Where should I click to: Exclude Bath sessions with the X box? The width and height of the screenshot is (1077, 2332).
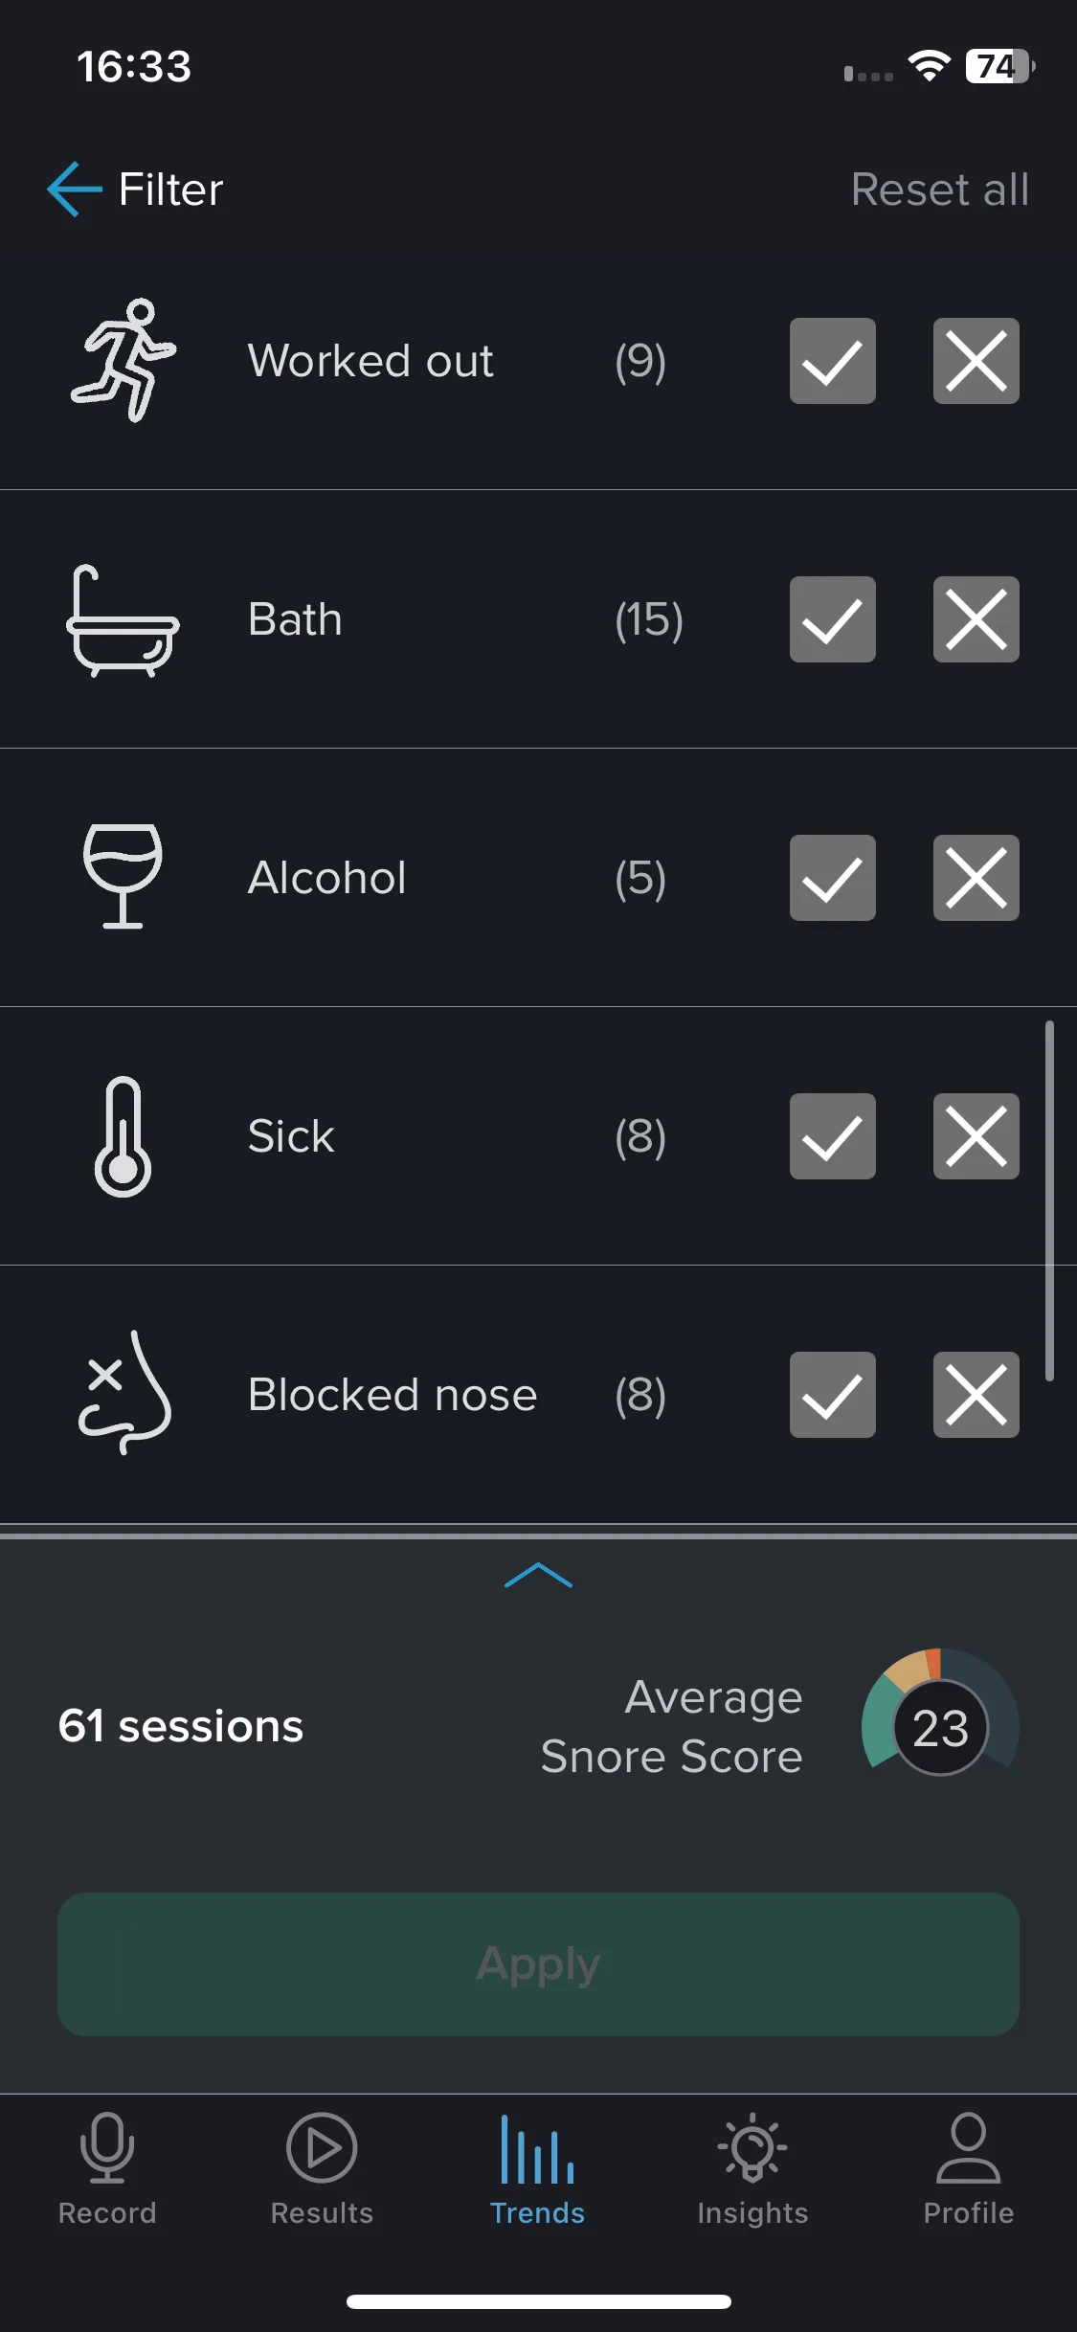click(976, 619)
